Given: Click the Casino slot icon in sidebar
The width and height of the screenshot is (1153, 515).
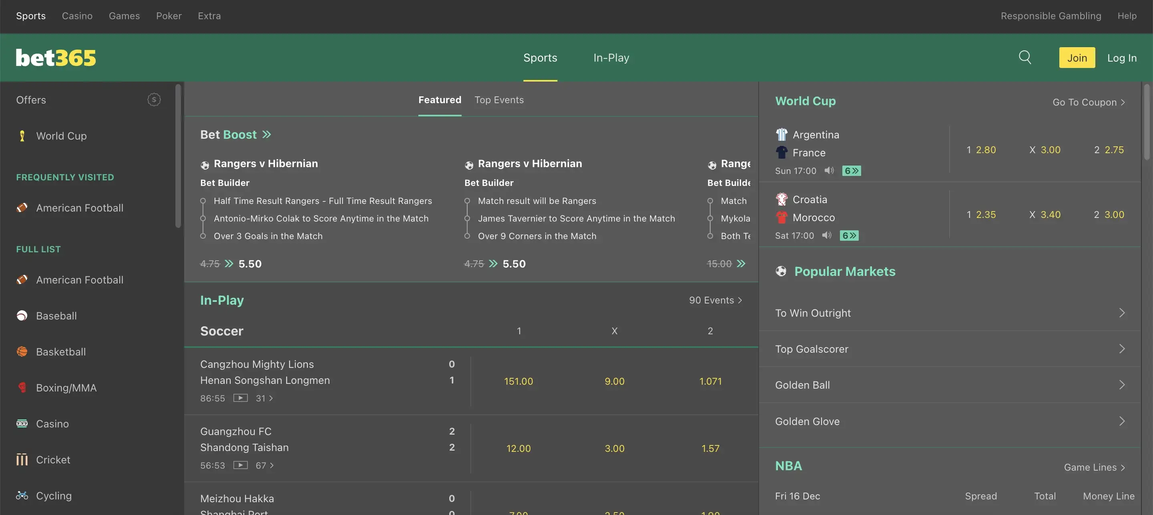Looking at the screenshot, I should point(22,423).
